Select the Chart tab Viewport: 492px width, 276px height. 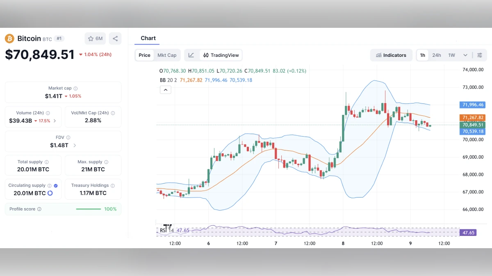[x=148, y=38]
